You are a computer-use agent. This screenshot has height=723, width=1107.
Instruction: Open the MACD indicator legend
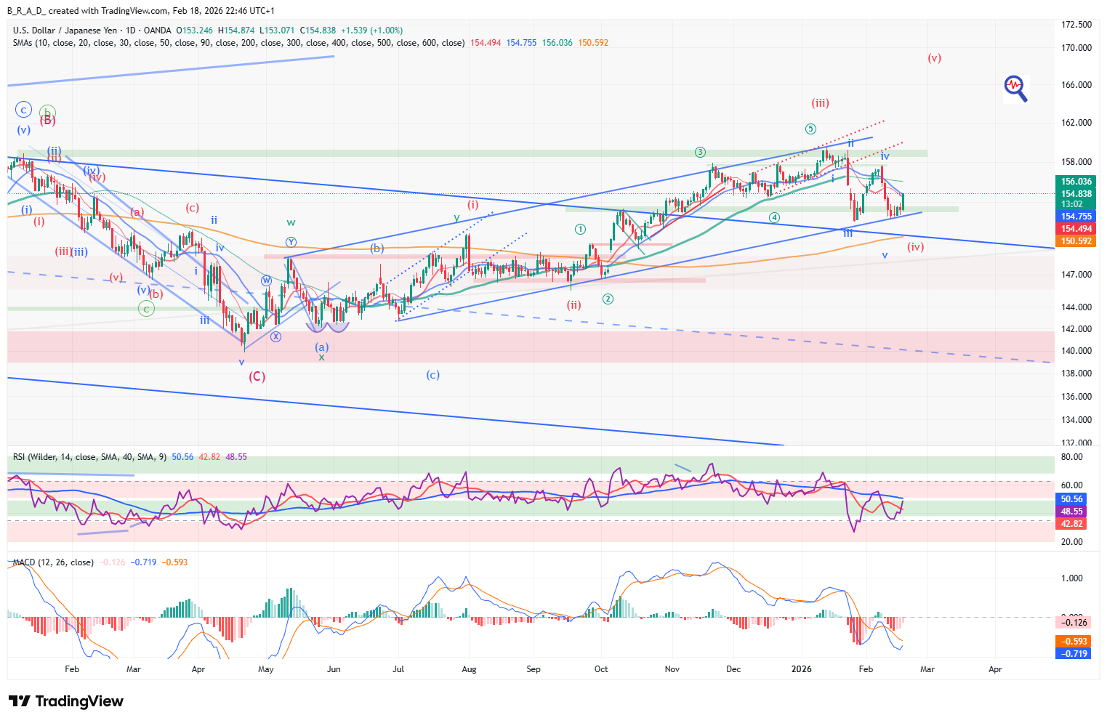point(53,562)
